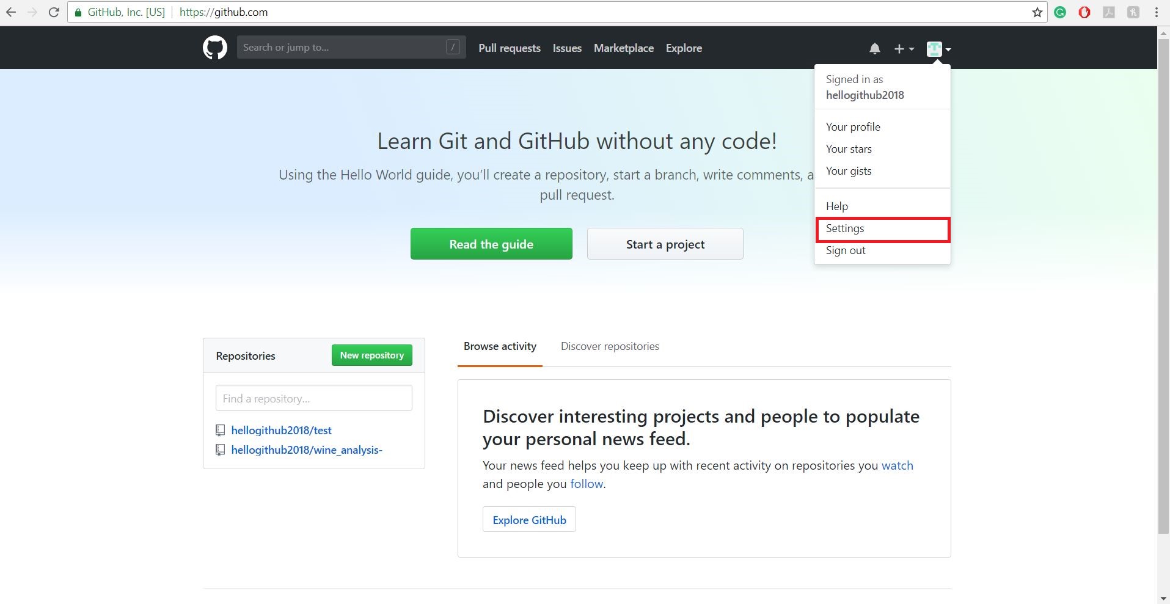Click the browser back arrow
This screenshot has height=604, width=1170.
(x=11, y=12)
